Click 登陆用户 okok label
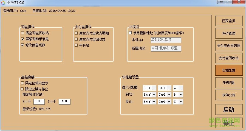Viewport: 246px width, 131px height. click(x=15, y=11)
